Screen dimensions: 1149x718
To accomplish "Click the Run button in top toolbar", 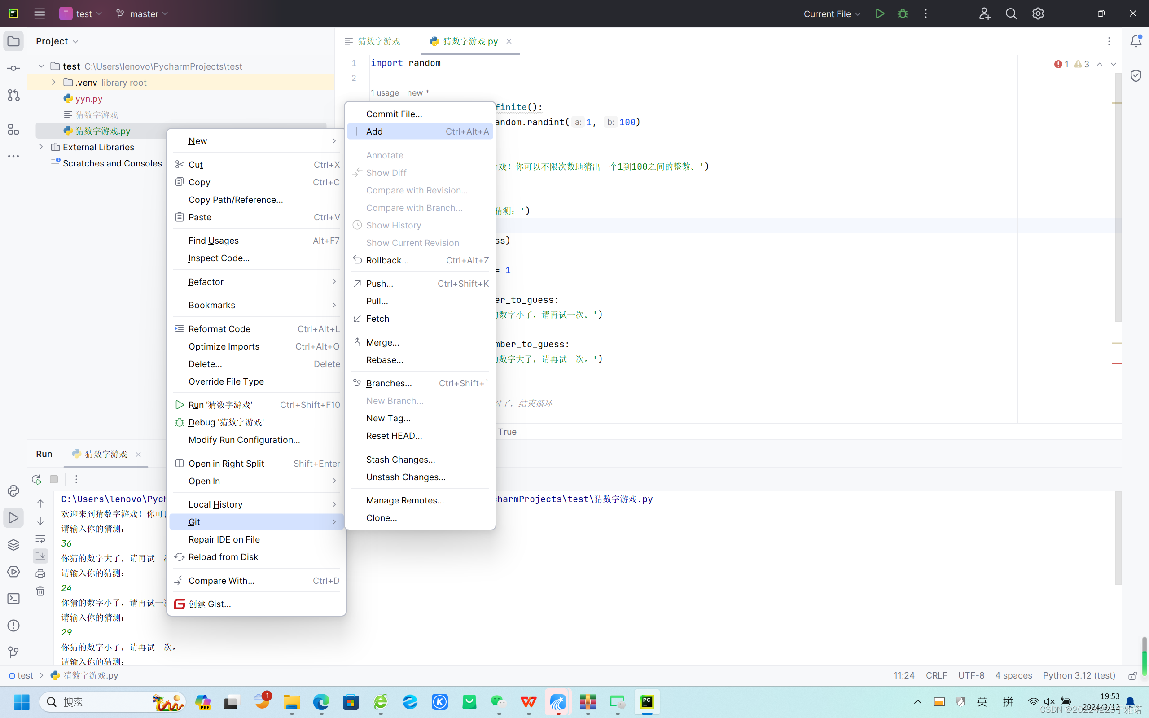I will coord(880,14).
